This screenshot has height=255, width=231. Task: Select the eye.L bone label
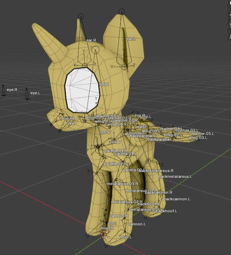coord(35,93)
